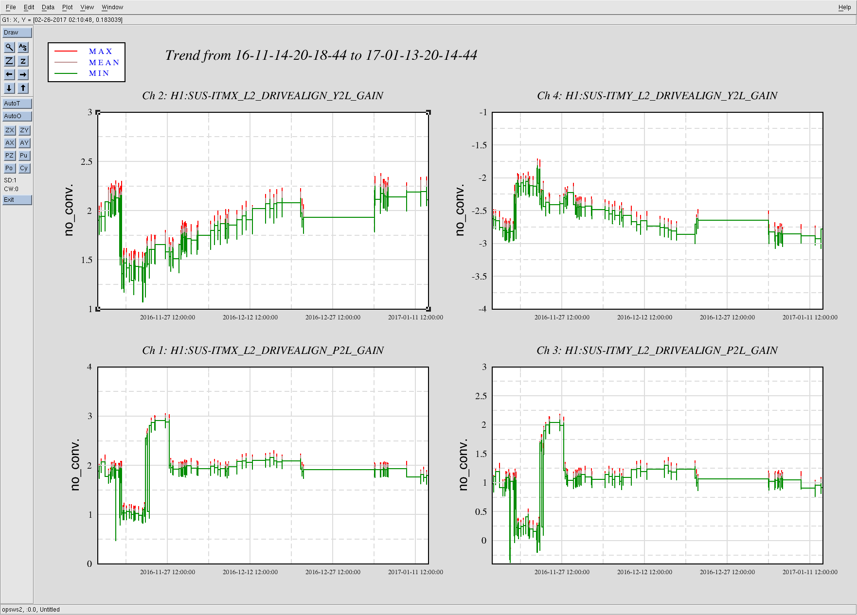Click the 'opsws2, :0.0, Untitled' status bar
Image resolution: width=857 pixels, height=615 pixels.
[x=31, y=610]
